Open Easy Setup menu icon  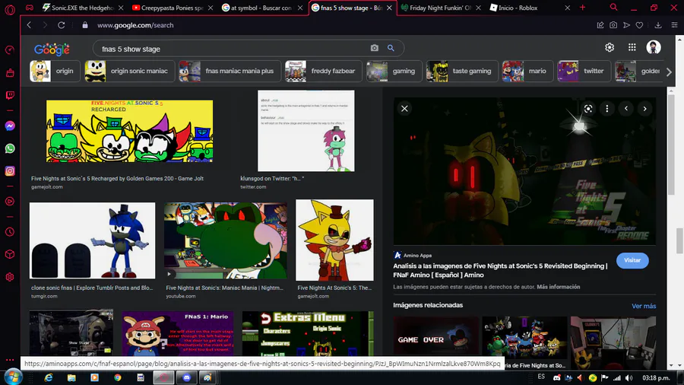[x=674, y=25]
